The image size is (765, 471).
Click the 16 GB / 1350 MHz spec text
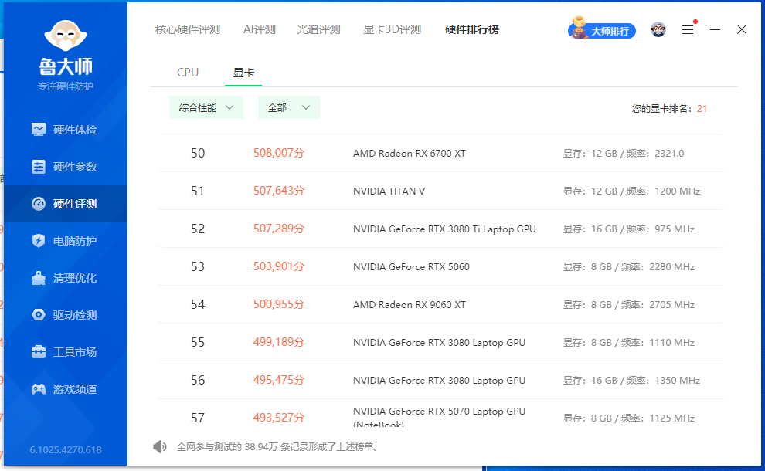631,381
